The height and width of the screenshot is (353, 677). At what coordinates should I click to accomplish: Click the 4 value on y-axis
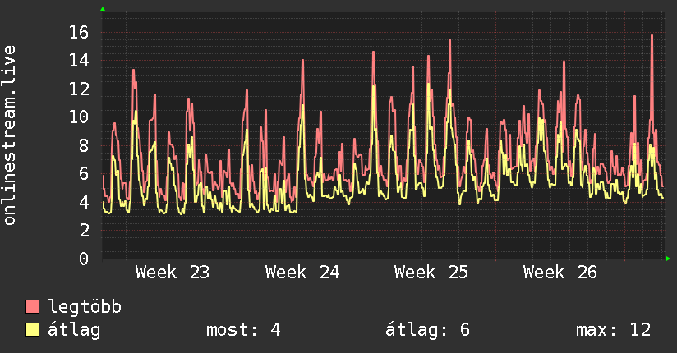84,201
